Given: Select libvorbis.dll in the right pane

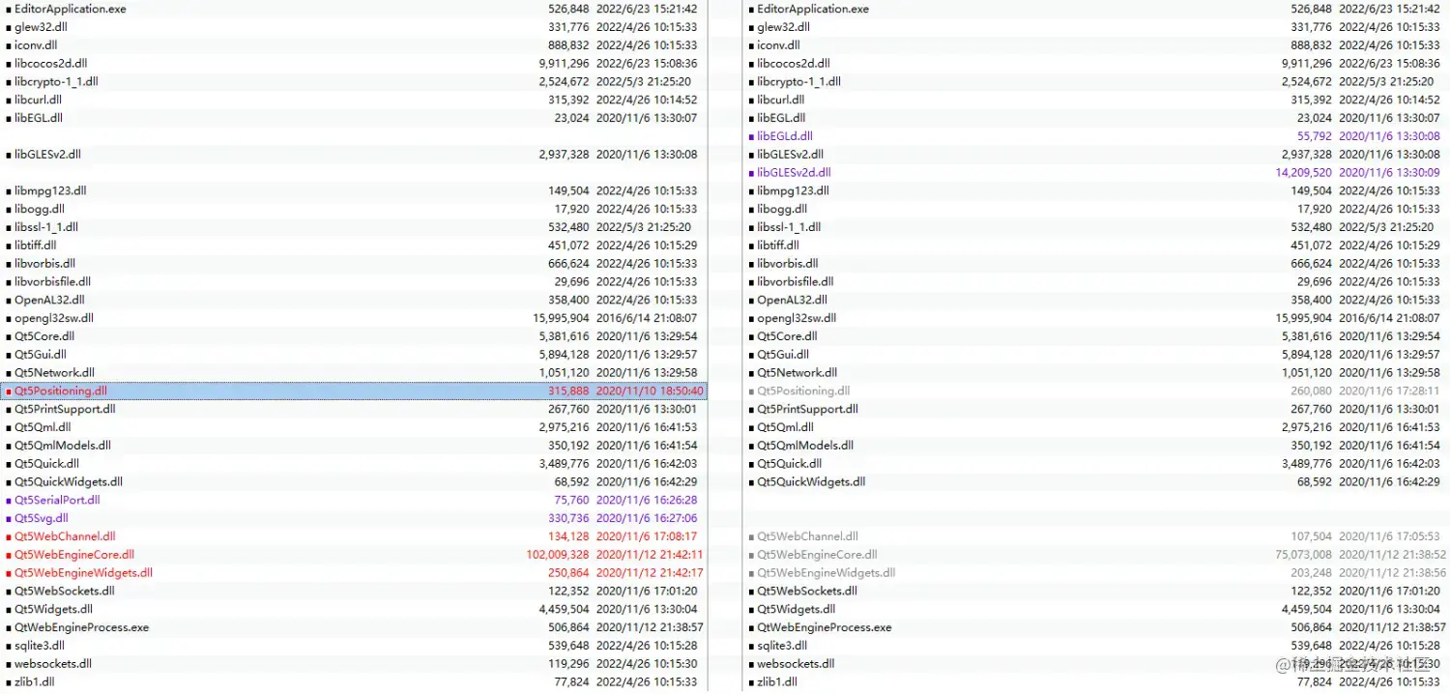Looking at the screenshot, I should [x=787, y=264].
